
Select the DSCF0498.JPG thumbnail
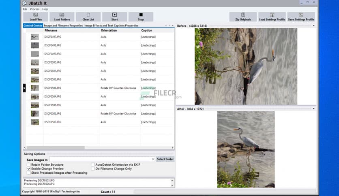(35, 45)
